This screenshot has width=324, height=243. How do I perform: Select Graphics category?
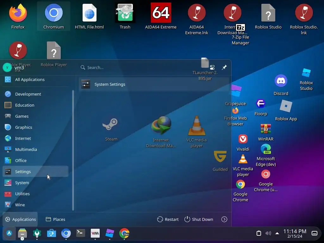tap(35, 127)
